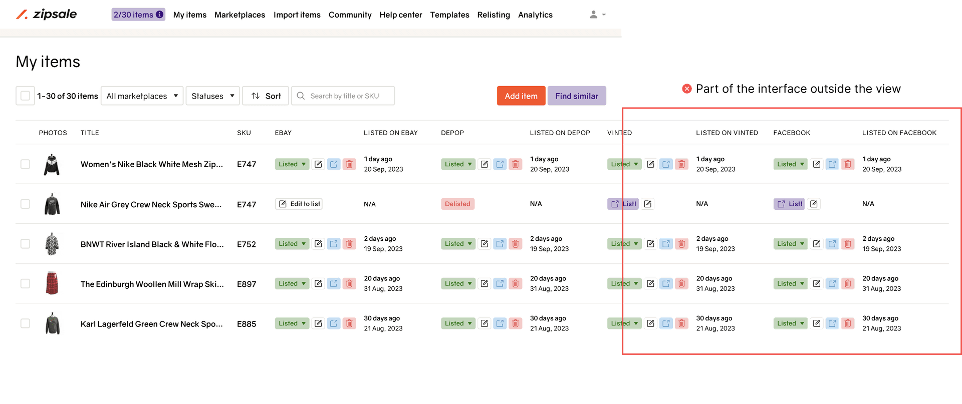Viewport: 962px width, 404px height.
Task: Open the eBay external link for Edinburgh Woollen Mill item
Action: coord(334,284)
